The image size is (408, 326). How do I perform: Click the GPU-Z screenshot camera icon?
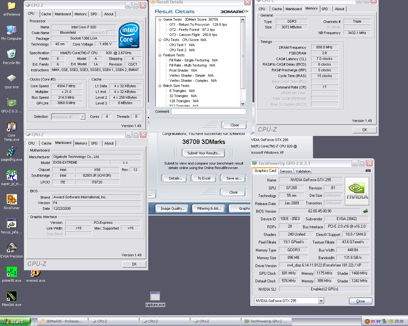point(368,171)
